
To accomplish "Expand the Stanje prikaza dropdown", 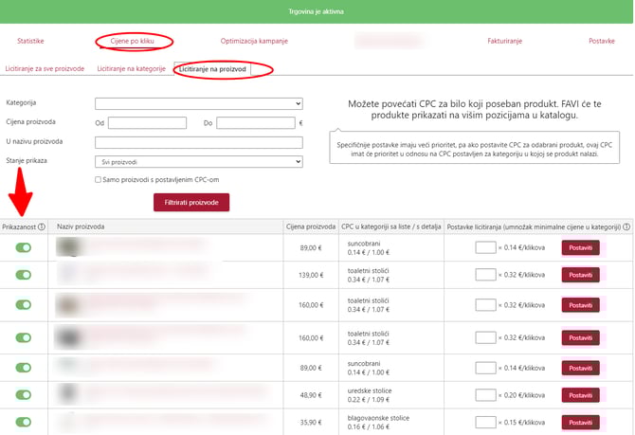I will point(198,162).
